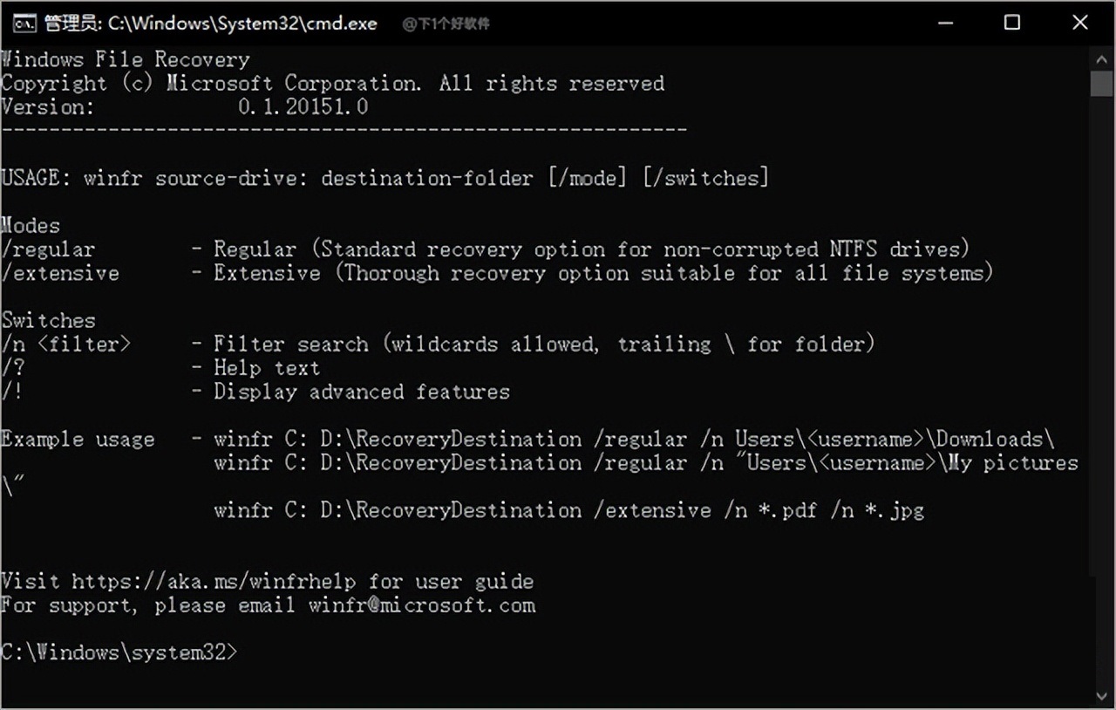Click the example command with *.pdf filter
This screenshot has width=1116, height=710.
click(x=568, y=510)
